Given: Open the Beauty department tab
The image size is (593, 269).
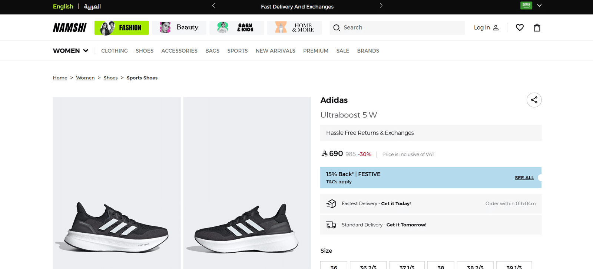Looking at the screenshot, I should (x=179, y=28).
